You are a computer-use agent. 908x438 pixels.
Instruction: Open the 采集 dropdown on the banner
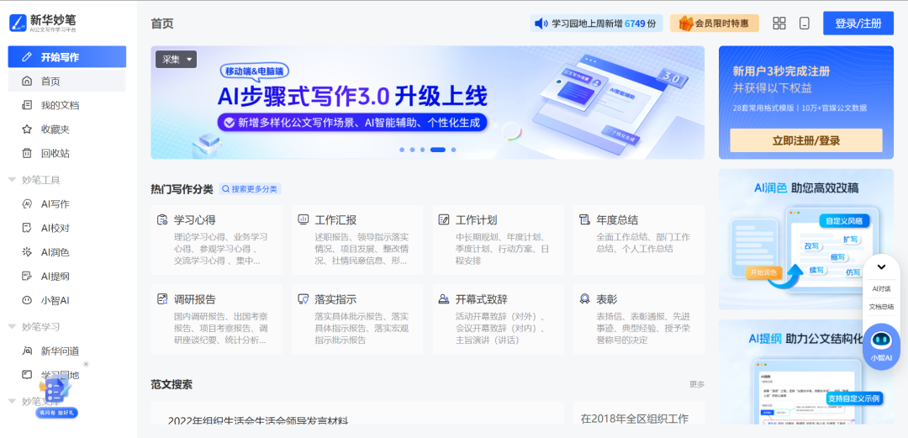coord(176,59)
